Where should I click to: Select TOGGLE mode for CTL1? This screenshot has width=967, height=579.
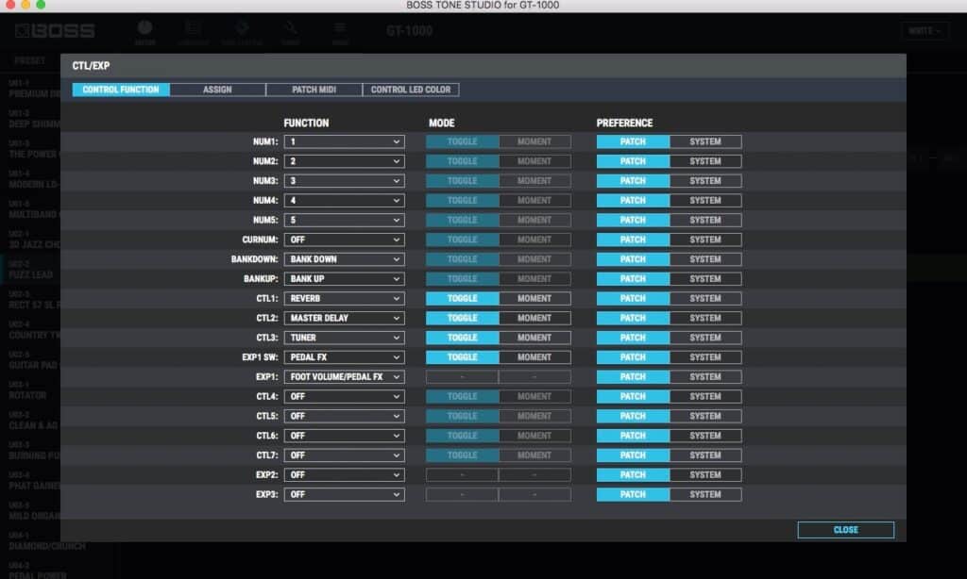point(462,299)
